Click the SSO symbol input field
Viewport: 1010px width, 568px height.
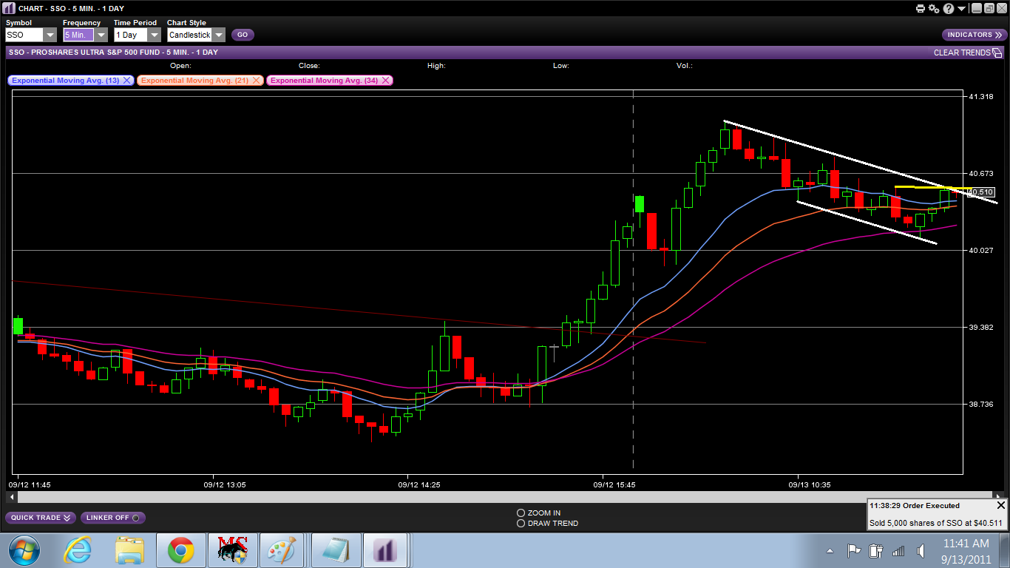[x=24, y=35]
